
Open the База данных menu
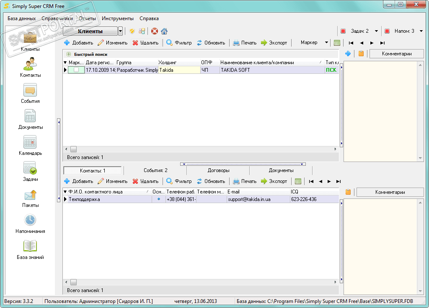point(22,18)
